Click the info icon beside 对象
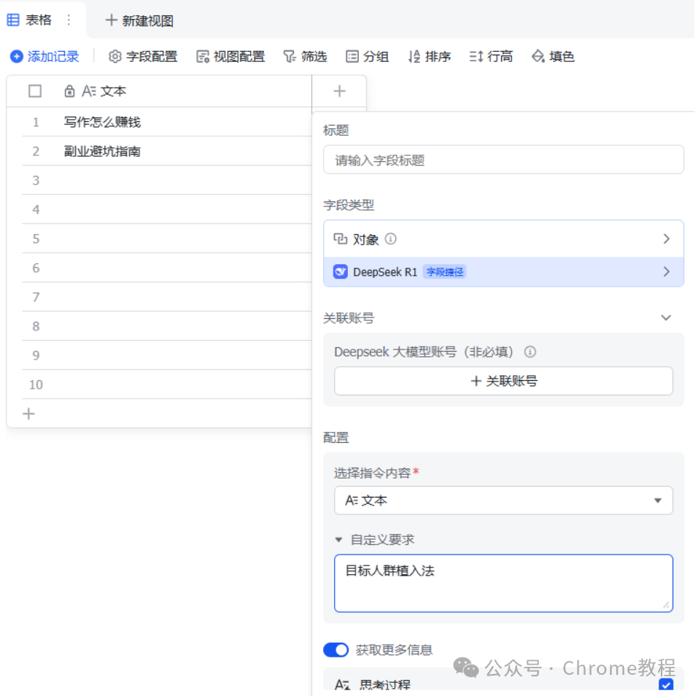698x696 pixels. [390, 239]
